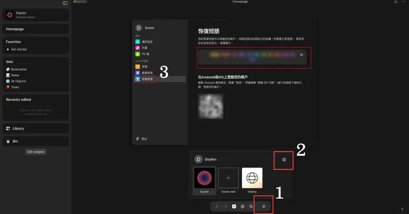Toggle the sidebar panel icon

pyautogui.click(x=65, y=3)
